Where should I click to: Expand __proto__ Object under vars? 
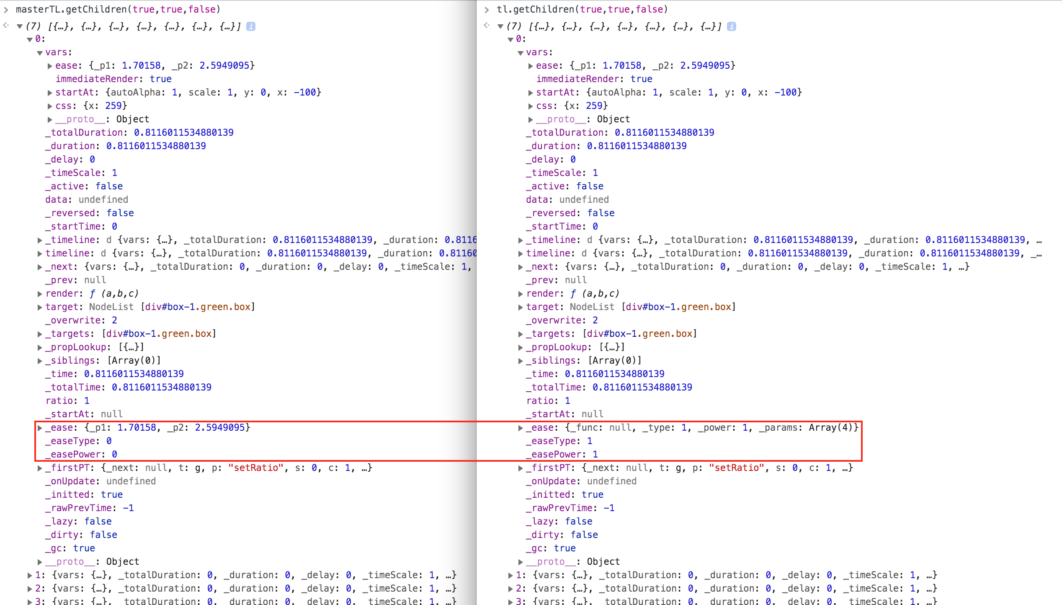click(50, 119)
